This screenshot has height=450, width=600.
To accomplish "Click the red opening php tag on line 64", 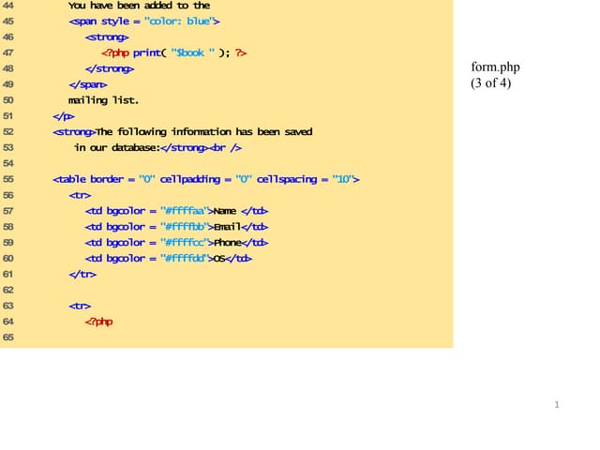I will pos(98,322).
